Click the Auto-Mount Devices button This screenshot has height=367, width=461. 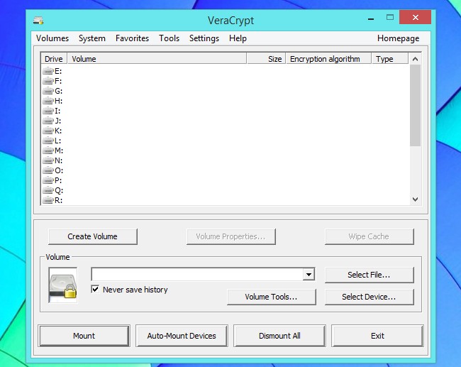click(182, 336)
